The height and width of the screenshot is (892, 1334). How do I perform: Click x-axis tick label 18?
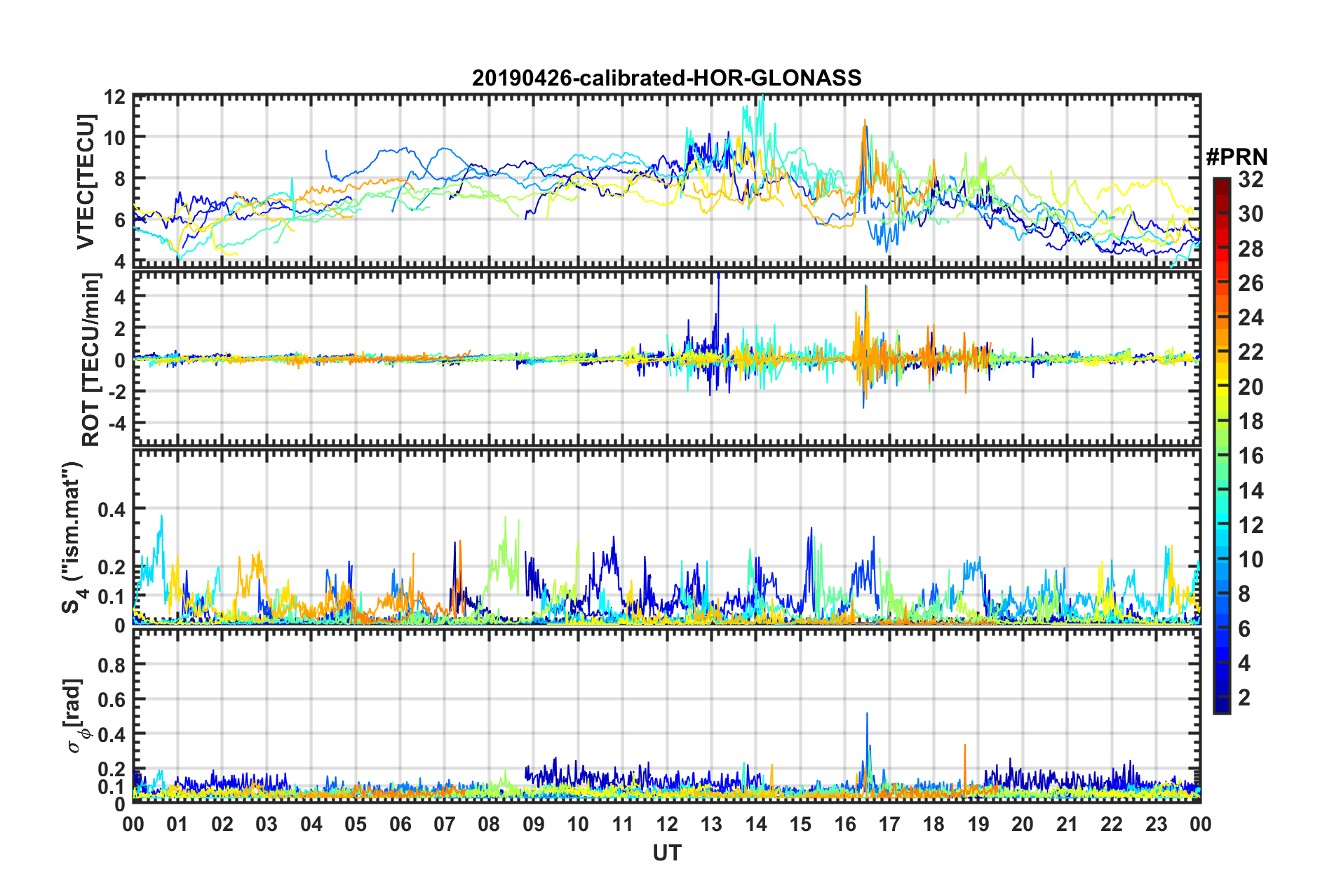pos(934,824)
